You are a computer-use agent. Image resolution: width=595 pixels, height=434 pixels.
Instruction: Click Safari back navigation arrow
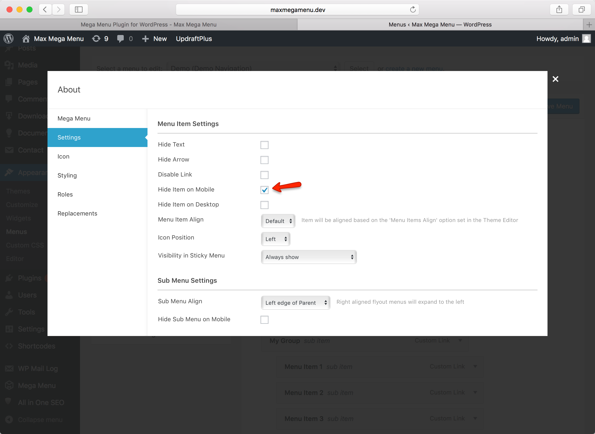(45, 10)
